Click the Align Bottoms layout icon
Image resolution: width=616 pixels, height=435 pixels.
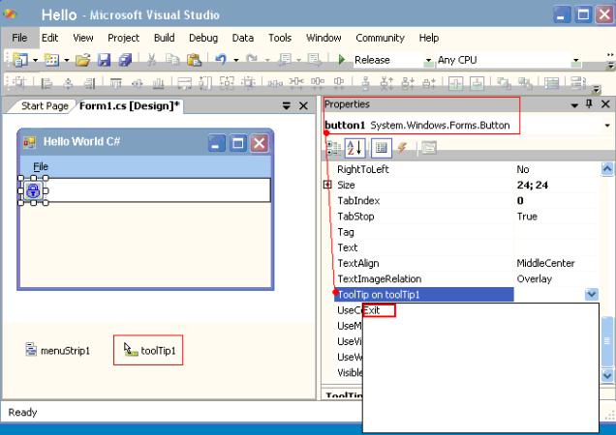158,83
